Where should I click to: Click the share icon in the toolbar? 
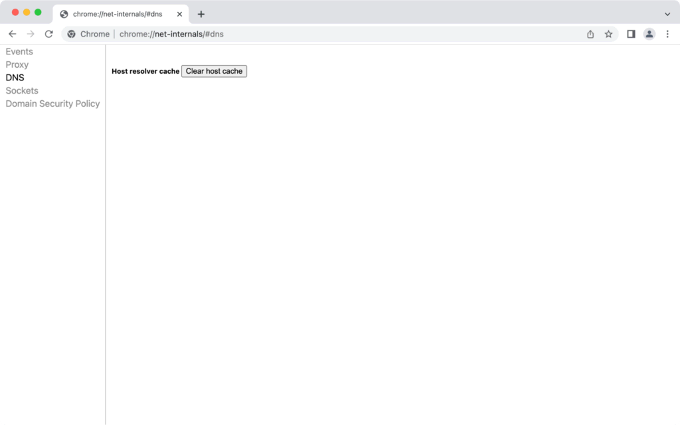click(x=590, y=33)
